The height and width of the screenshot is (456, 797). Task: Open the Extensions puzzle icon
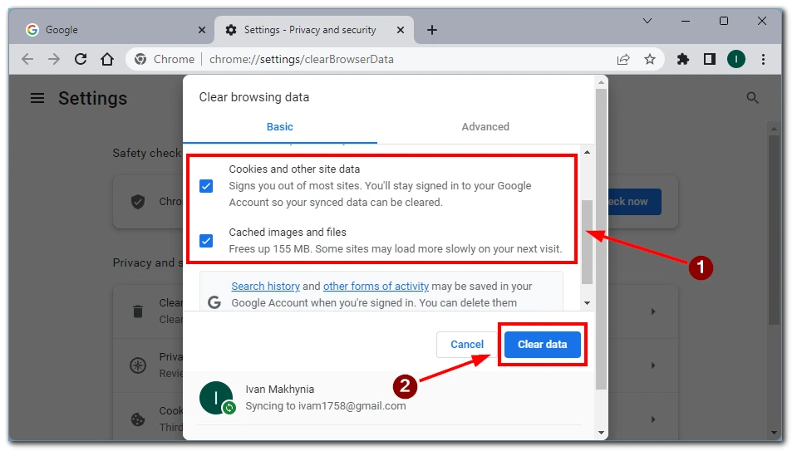(683, 60)
